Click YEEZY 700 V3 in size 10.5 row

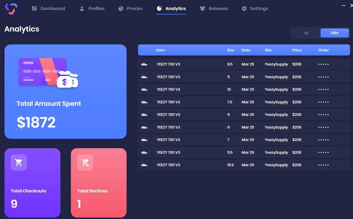click(x=168, y=165)
